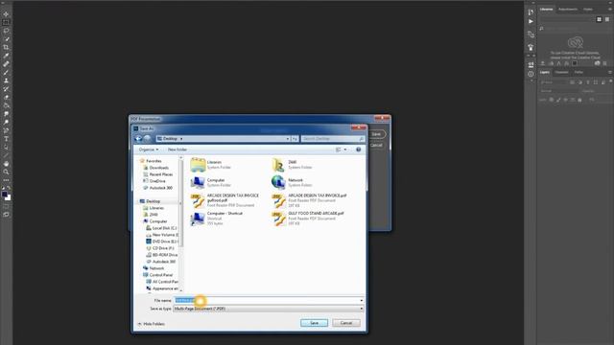The width and height of the screenshot is (614, 345).
Task: Switch to the Paths tab
Action: point(579,73)
